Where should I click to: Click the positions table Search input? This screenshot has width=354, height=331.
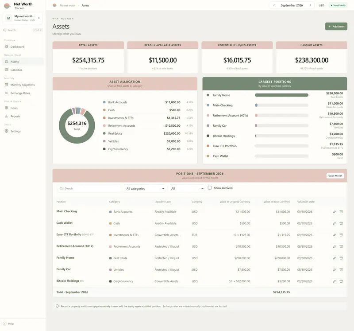[x=89, y=188]
